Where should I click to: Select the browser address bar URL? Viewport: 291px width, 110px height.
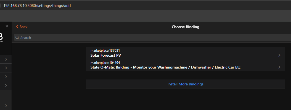click(37, 6)
